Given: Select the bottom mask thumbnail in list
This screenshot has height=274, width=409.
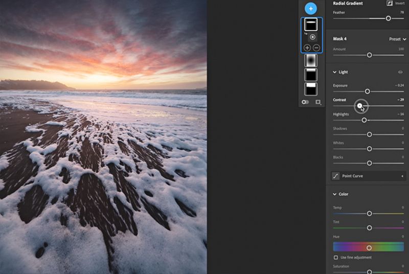Looking at the screenshot, I should [310, 89].
